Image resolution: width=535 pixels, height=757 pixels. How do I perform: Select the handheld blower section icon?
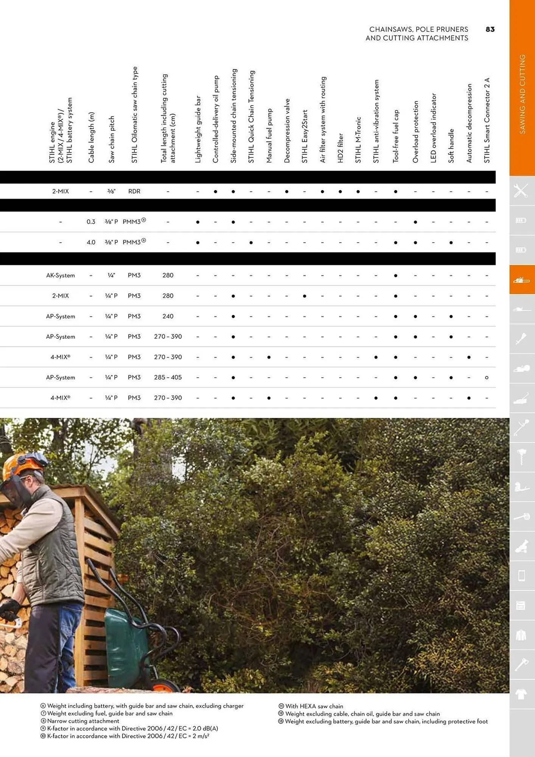[x=521, y=516]
